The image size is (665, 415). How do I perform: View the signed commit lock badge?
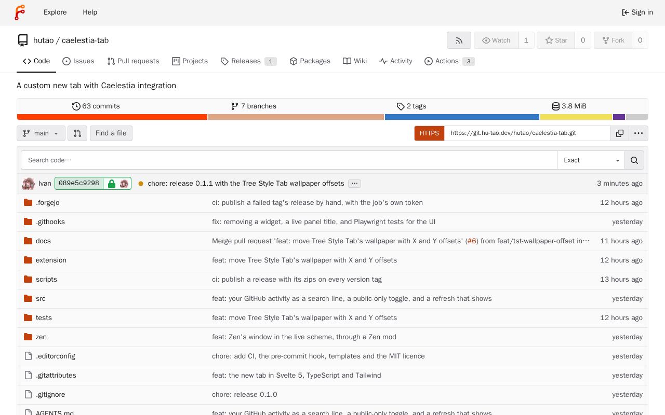(112, 184)
